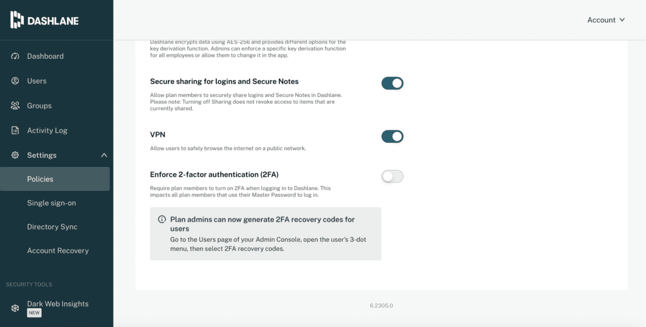The width and height of the screenshot is (646, 327).
Task: Click the Dark Web Insights link
Action: [x=57, y=304]
